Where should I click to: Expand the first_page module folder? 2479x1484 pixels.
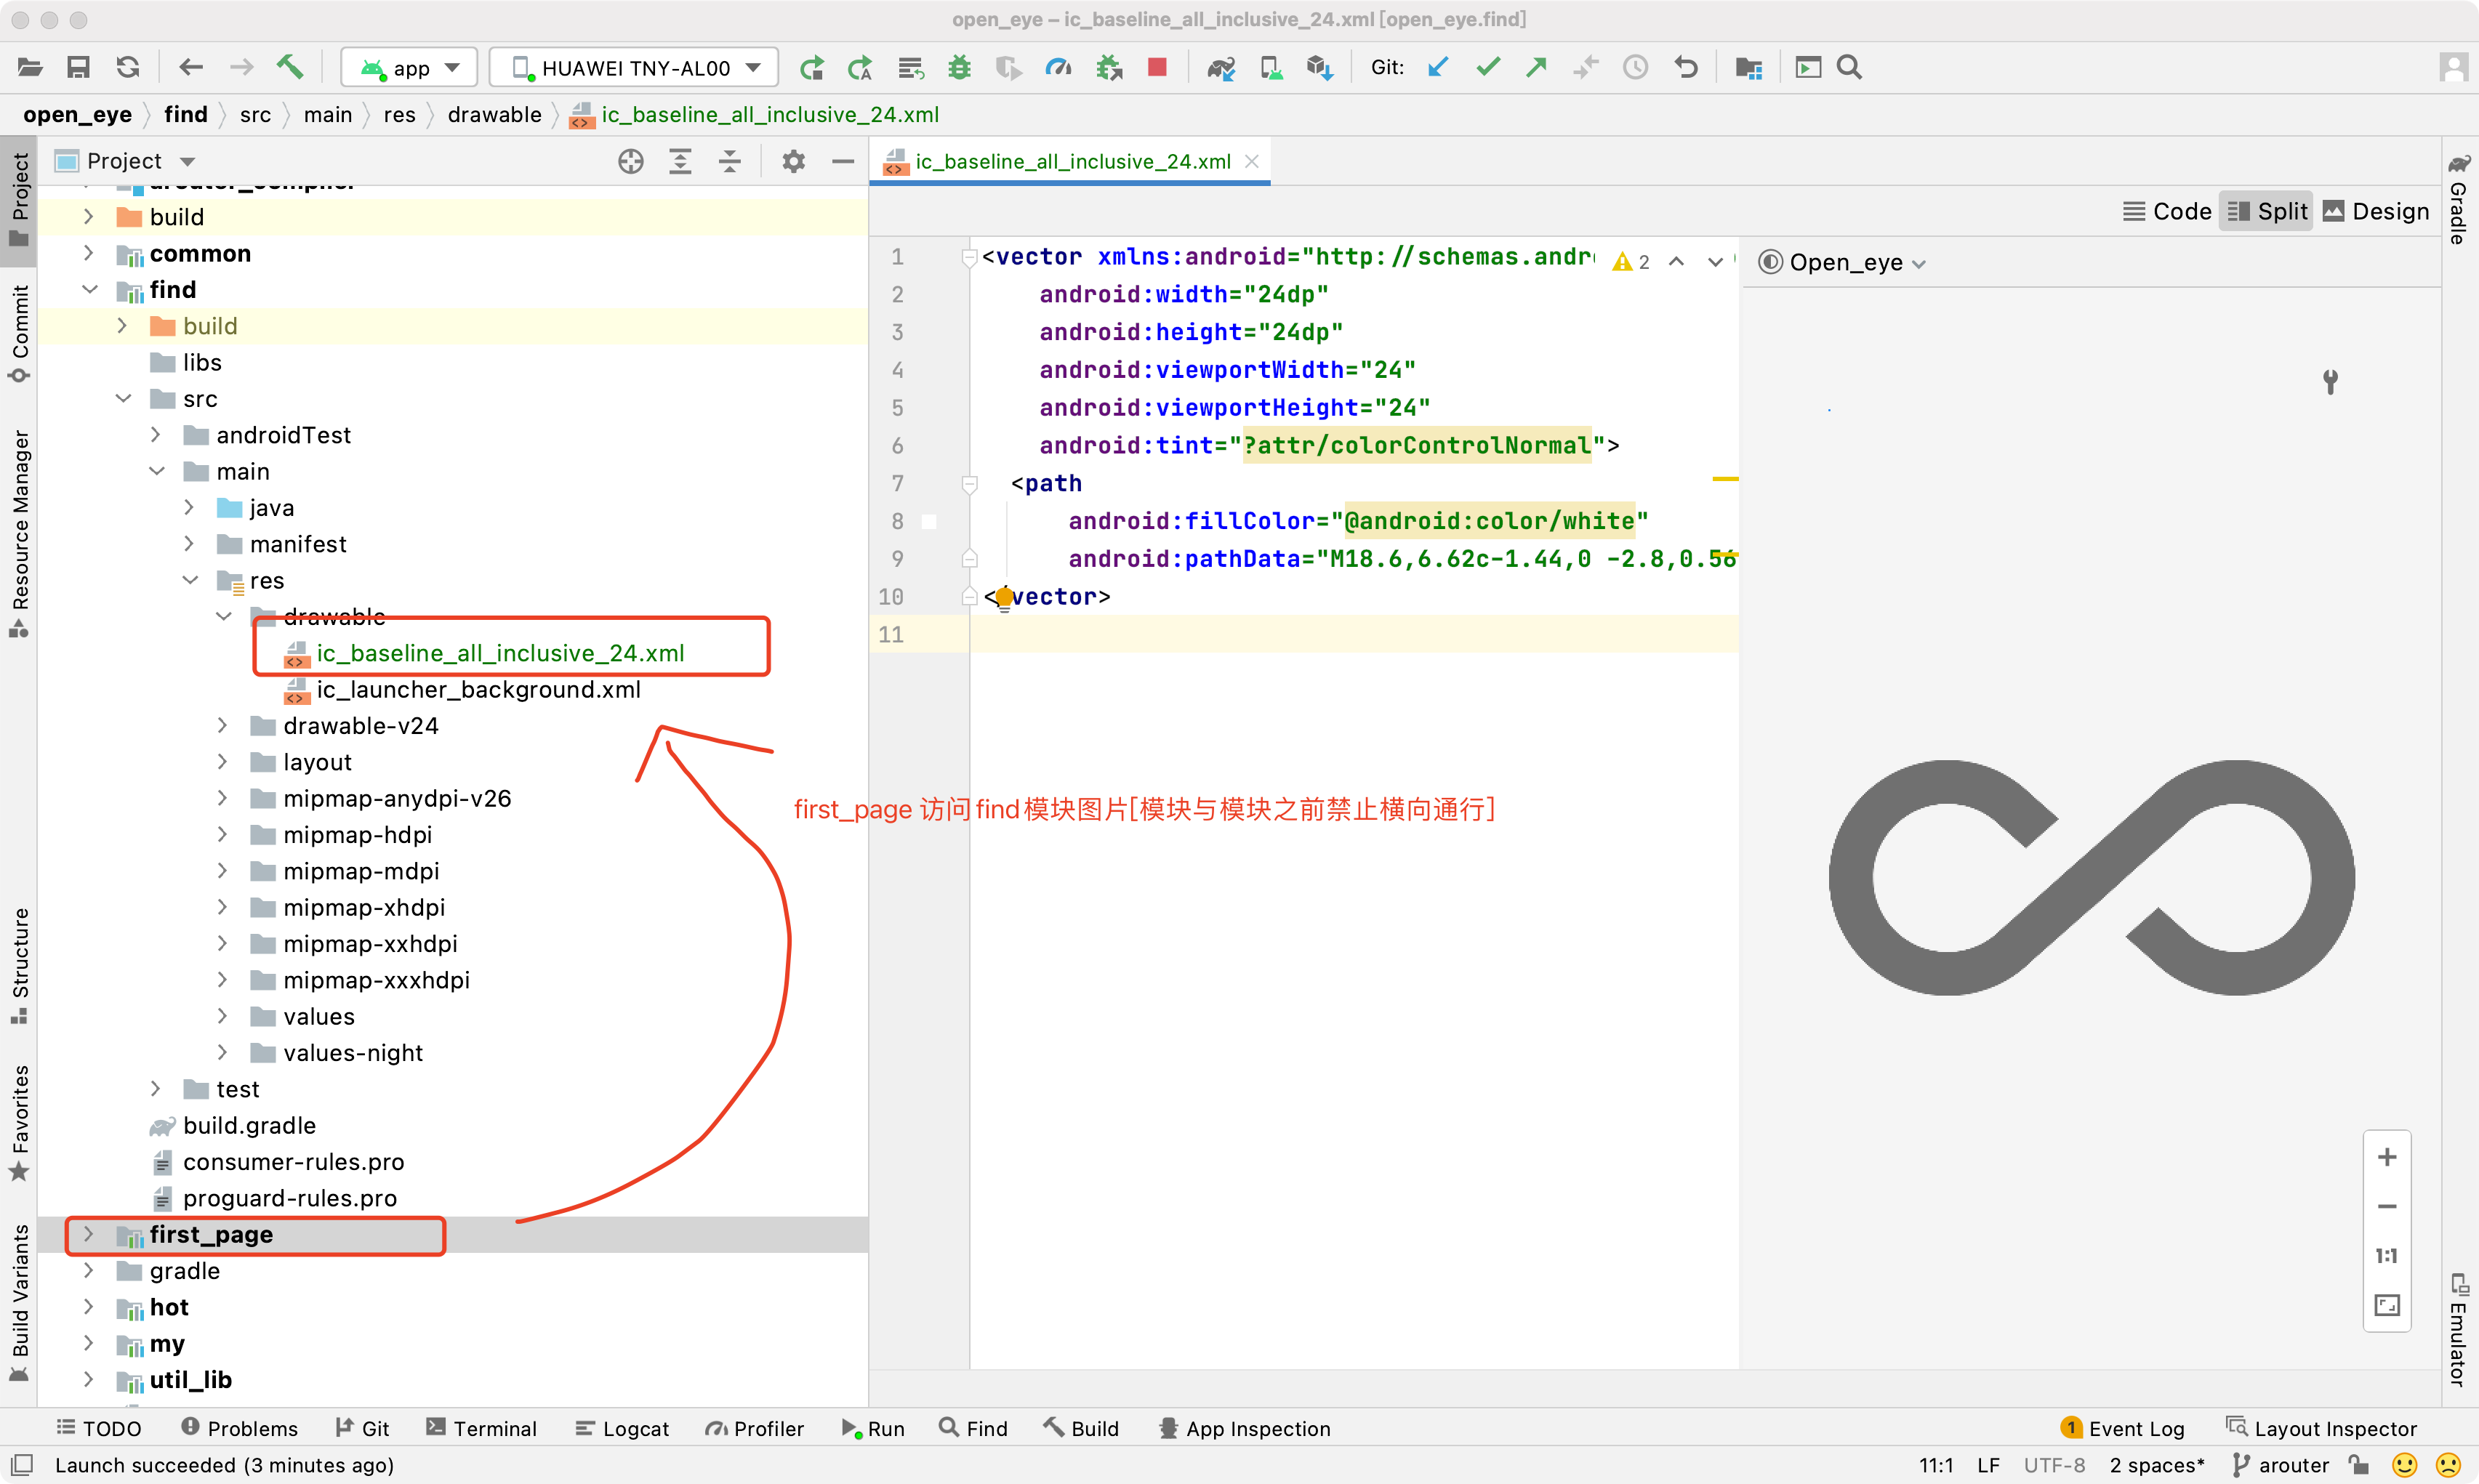(88, 1234)
